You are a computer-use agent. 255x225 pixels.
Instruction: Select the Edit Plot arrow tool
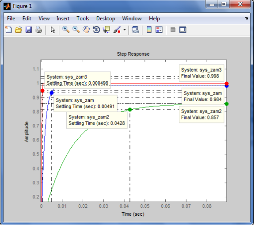(x=53, y=30)
